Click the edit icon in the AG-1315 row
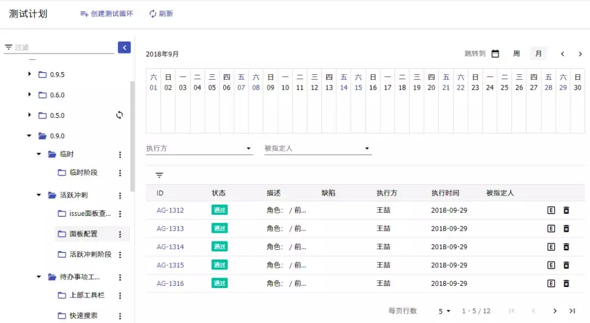 551,266
